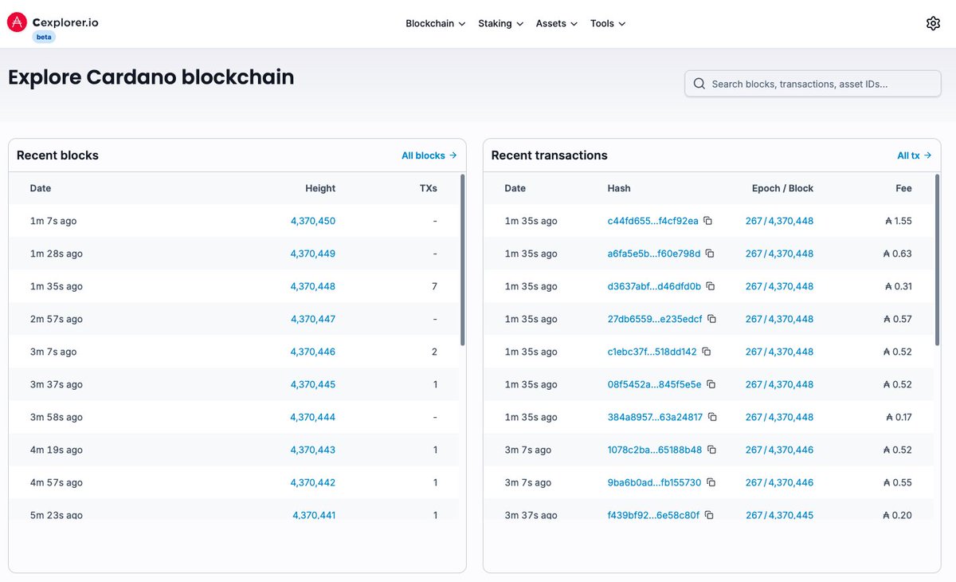This screenshot has width=956, height=582.
Task: Open block height 4,370,450
Action: (x=312, y=221)
